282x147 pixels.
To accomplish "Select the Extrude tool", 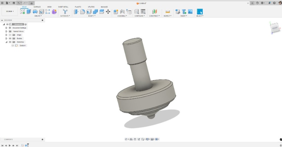I will (x=29, y=12).
